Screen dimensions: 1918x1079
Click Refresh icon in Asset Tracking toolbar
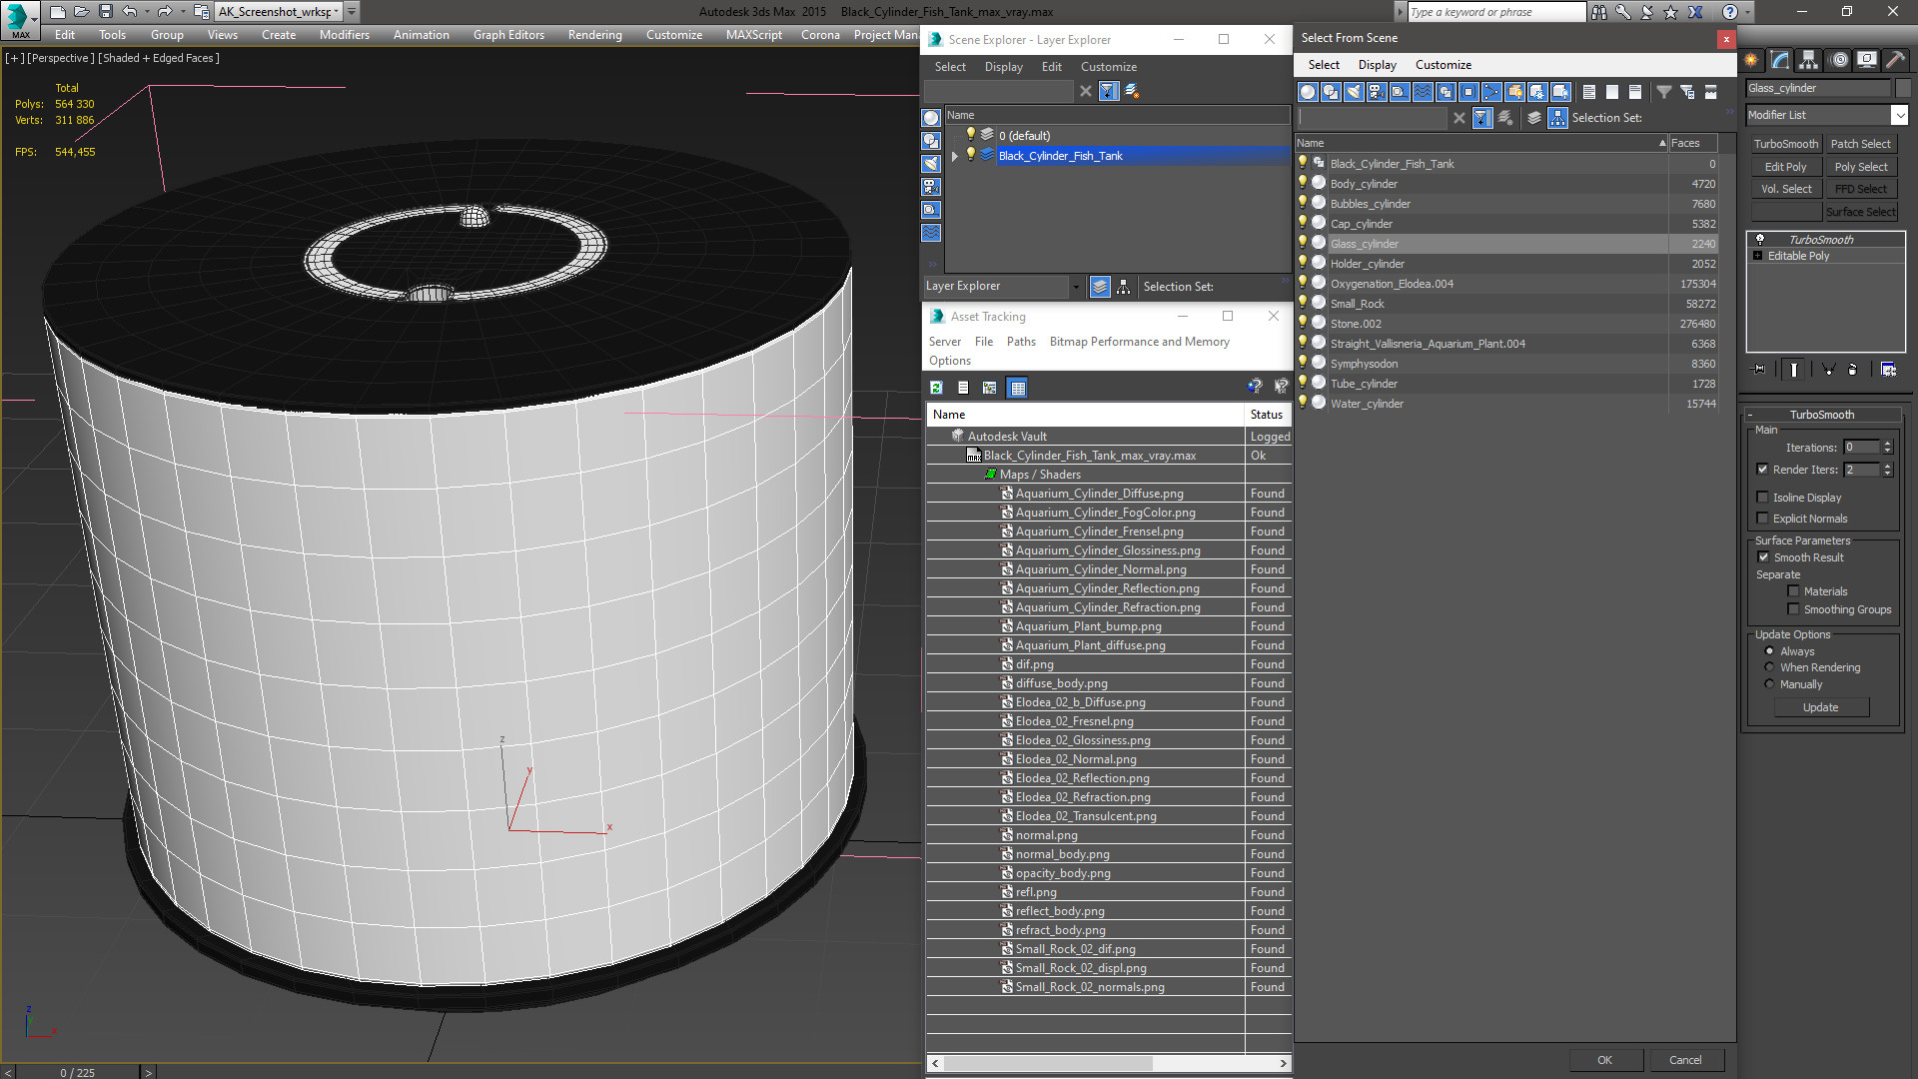point(936,388)
